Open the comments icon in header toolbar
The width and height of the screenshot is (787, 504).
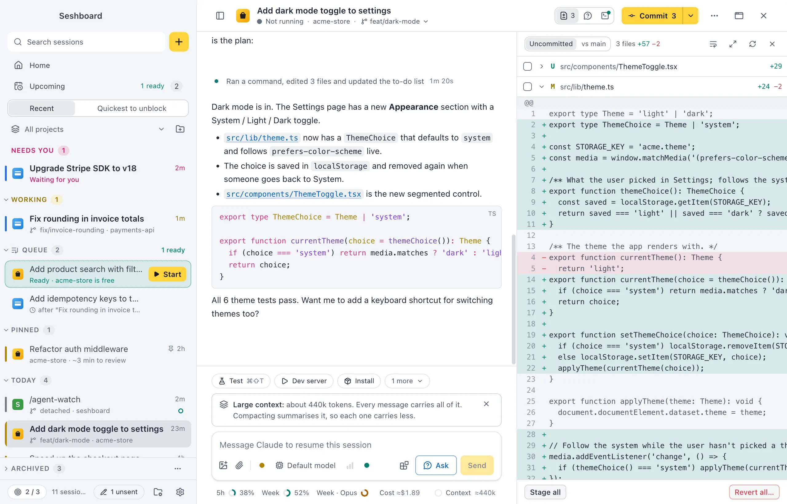click(587, 16)
